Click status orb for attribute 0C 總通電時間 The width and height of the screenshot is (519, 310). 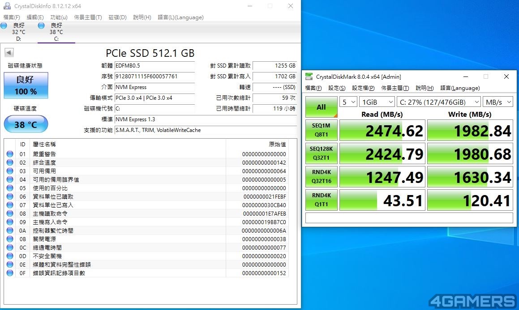[10, 247]
